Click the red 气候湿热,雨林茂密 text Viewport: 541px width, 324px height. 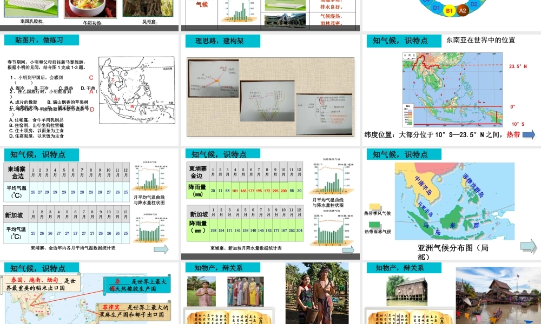331,19
